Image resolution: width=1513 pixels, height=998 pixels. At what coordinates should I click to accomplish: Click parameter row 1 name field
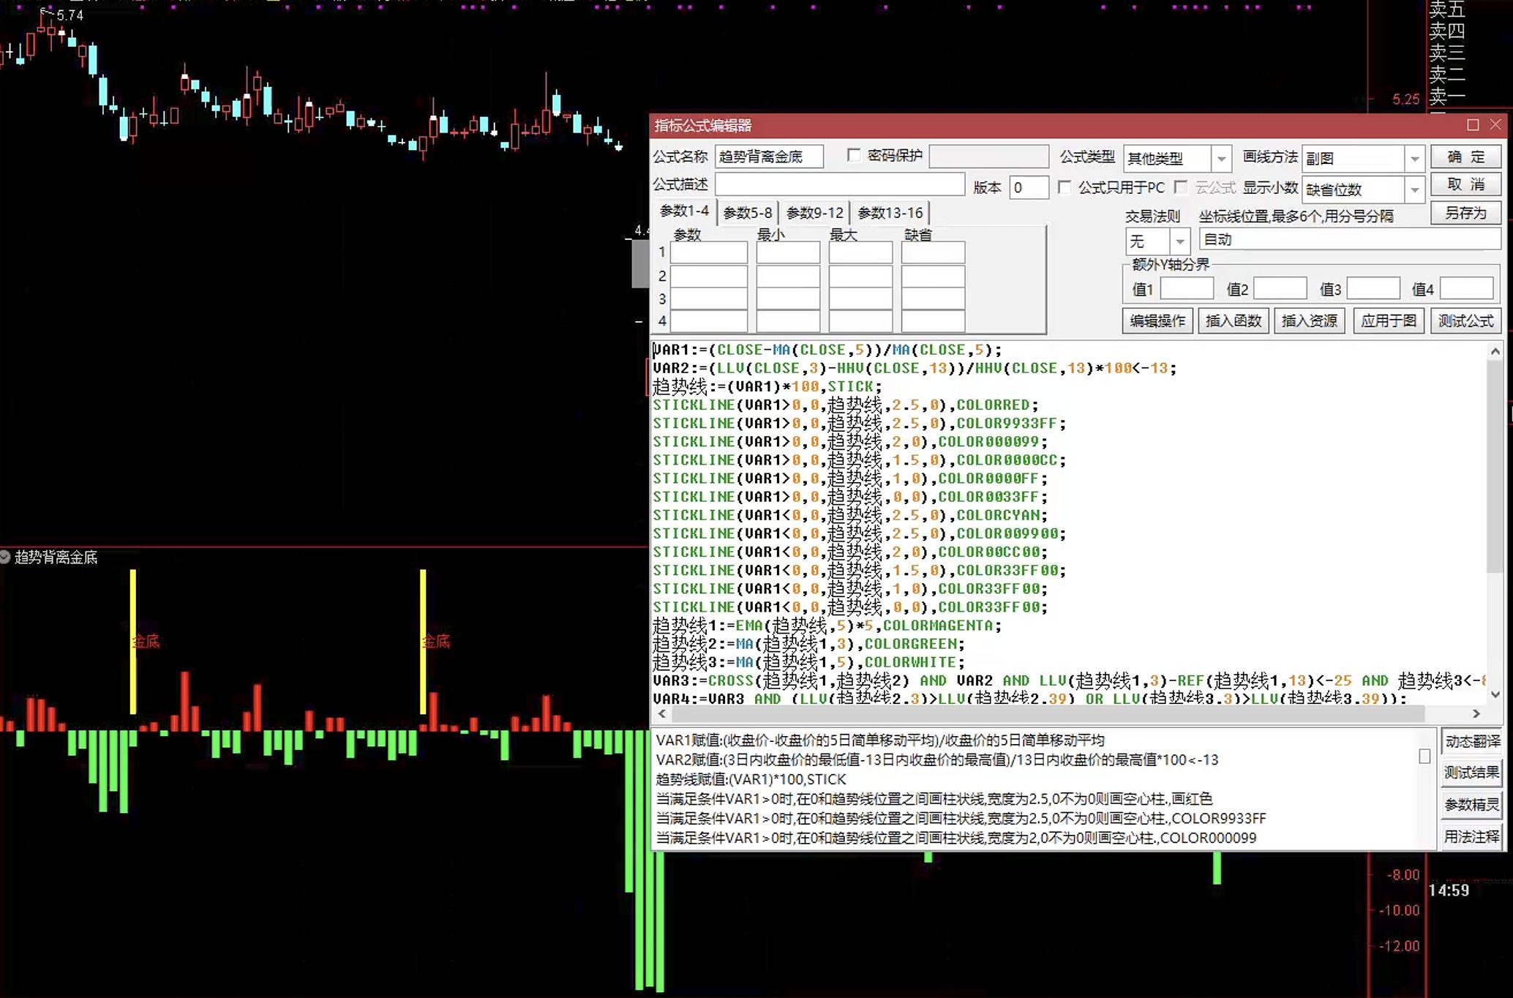(x=709, y=252)
